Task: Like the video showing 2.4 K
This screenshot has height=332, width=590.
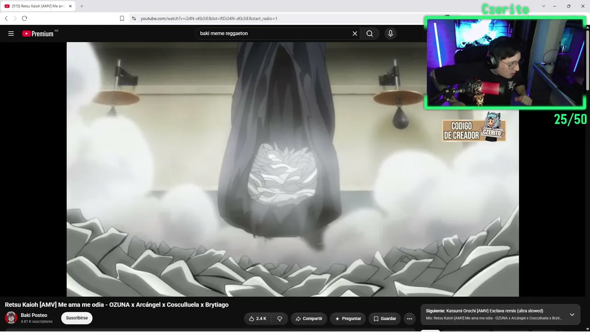Action: pyautogui.click(x=258, y=319)
